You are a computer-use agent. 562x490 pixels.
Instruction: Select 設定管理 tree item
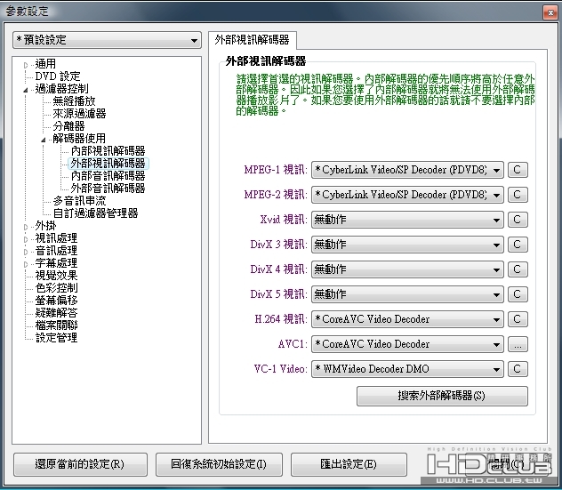pos(56,338)
